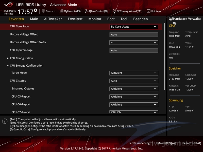Open CPU C-states dropdown
This screenshot has width=203, height=152.
coord(134,81)
